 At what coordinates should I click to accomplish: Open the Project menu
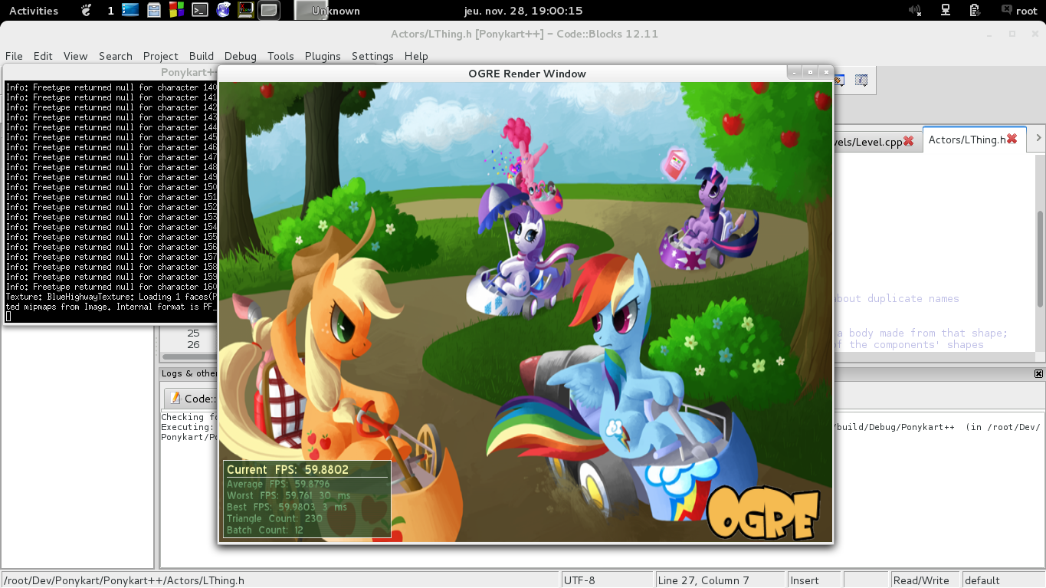click(160, 56)
